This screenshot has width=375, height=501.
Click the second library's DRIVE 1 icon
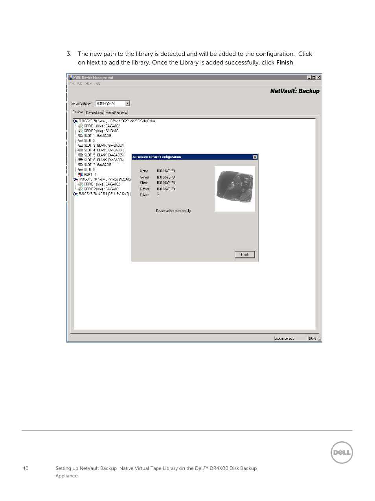coord(81,184)
